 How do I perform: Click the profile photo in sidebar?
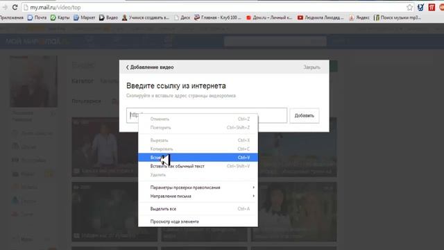[34, 81]
